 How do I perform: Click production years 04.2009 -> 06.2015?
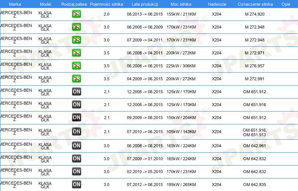pos(145,79)
